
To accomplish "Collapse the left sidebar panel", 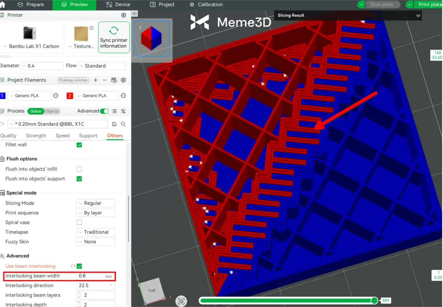I will coord(134,14).
